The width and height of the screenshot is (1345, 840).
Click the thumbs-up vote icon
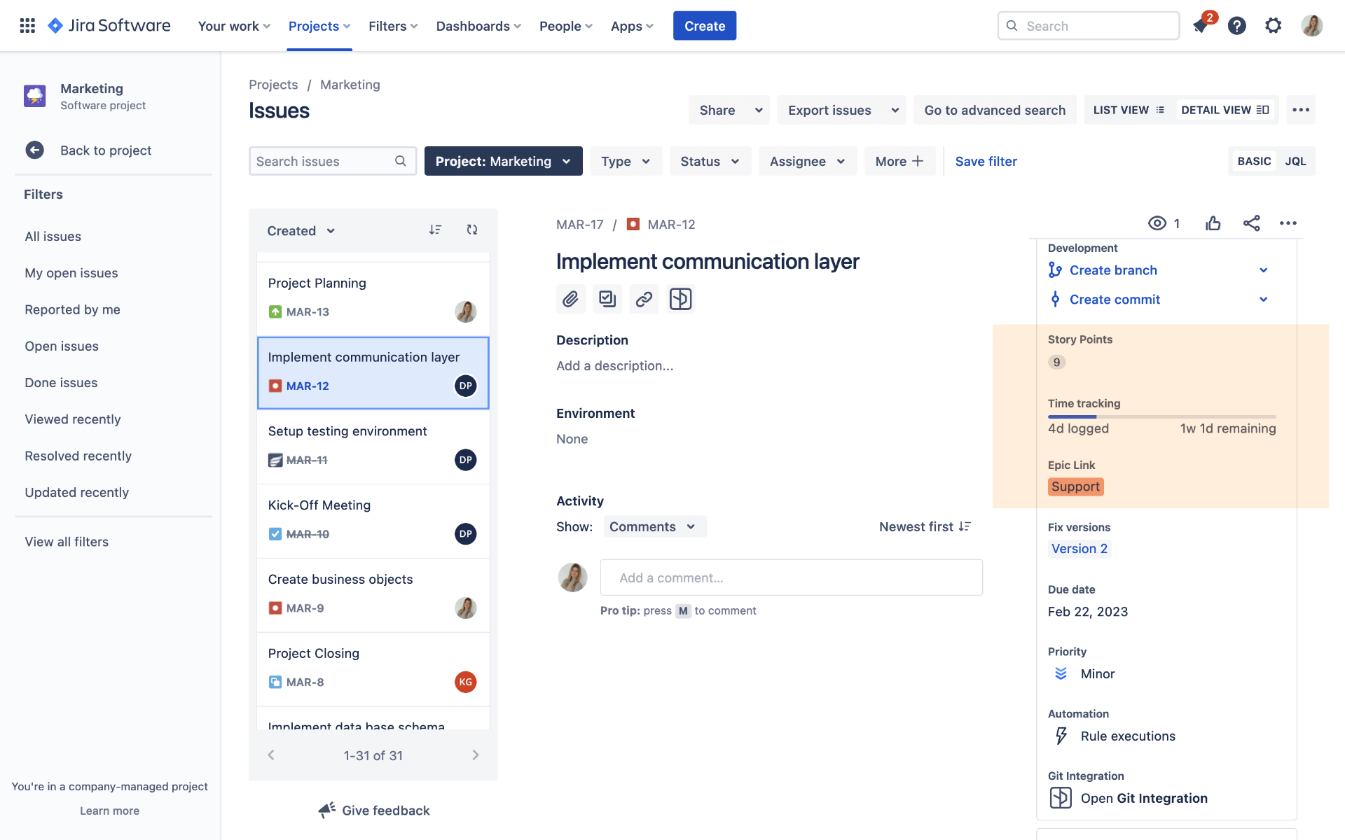point(1213,223)
